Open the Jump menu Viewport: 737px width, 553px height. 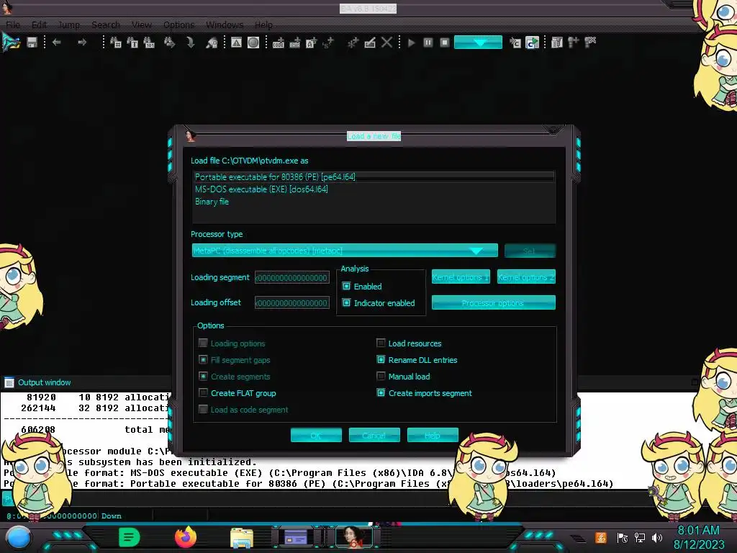coord(69,24)
